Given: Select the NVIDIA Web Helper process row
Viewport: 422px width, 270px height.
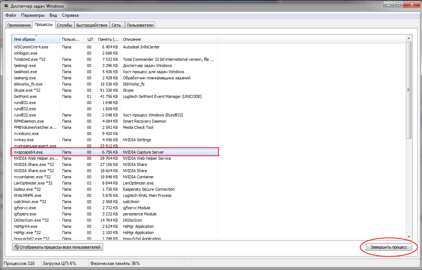Looking at the screenshot, I should point(115,158).
